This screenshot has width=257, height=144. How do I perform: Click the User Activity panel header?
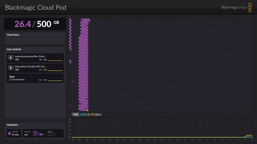tap(35, 49)
